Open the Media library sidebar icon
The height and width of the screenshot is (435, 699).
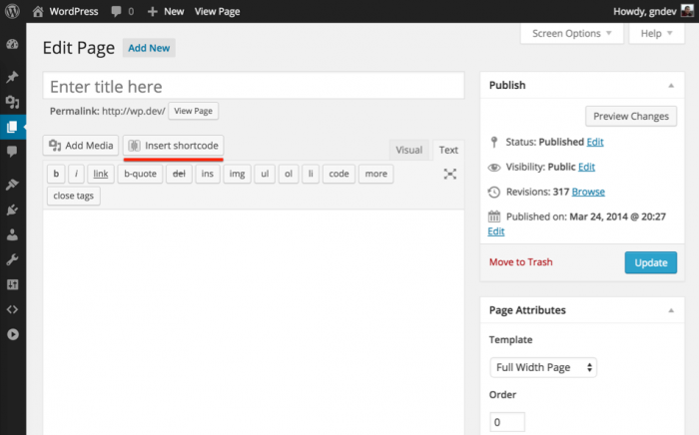12,102
